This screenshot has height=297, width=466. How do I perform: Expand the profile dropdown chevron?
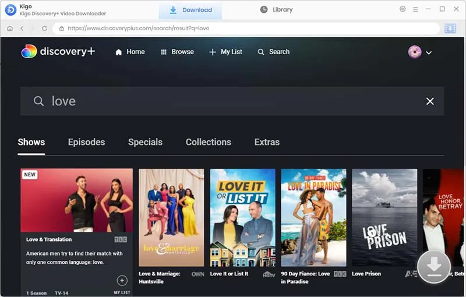click(x=429, y=53)
